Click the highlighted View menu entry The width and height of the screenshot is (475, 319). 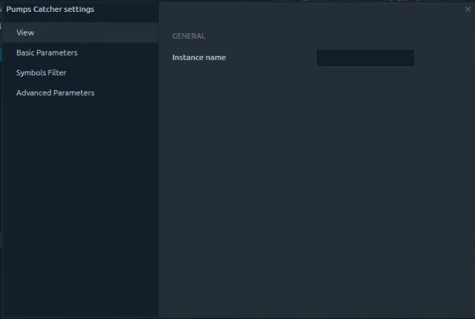point(26,32)
